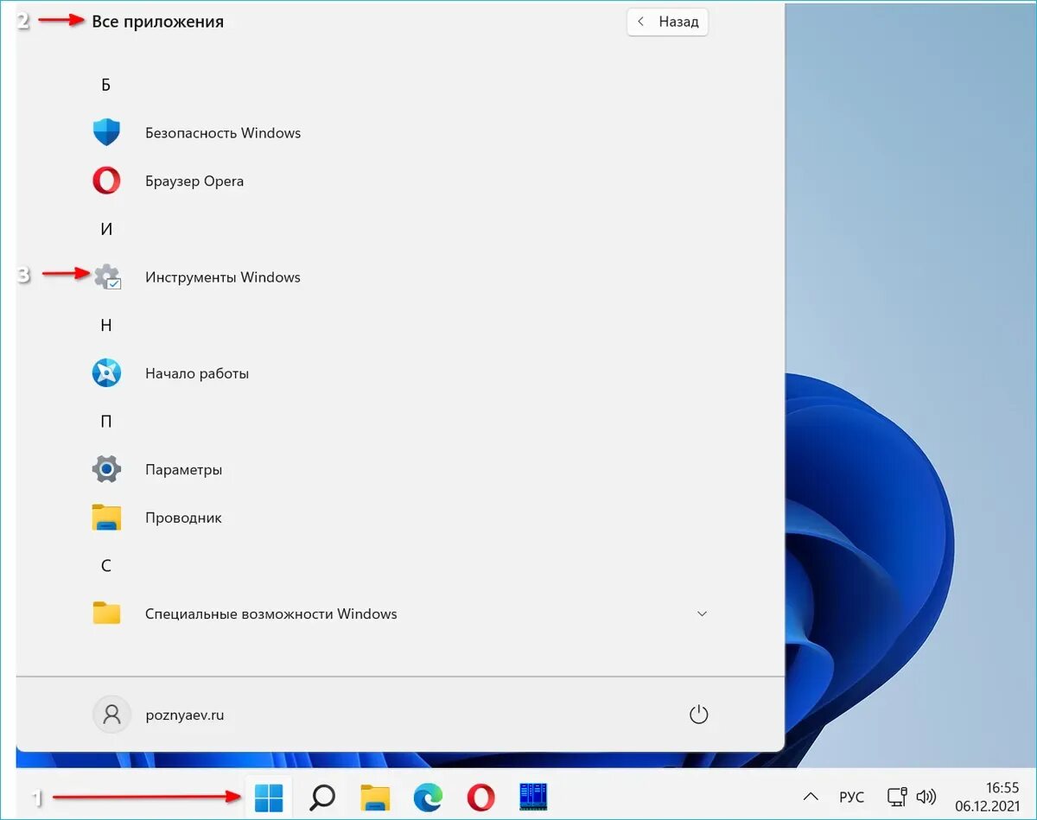The image size is (1037, 820).
Task: Click poznyaev.ru account name
Action: tap(185, 715)
